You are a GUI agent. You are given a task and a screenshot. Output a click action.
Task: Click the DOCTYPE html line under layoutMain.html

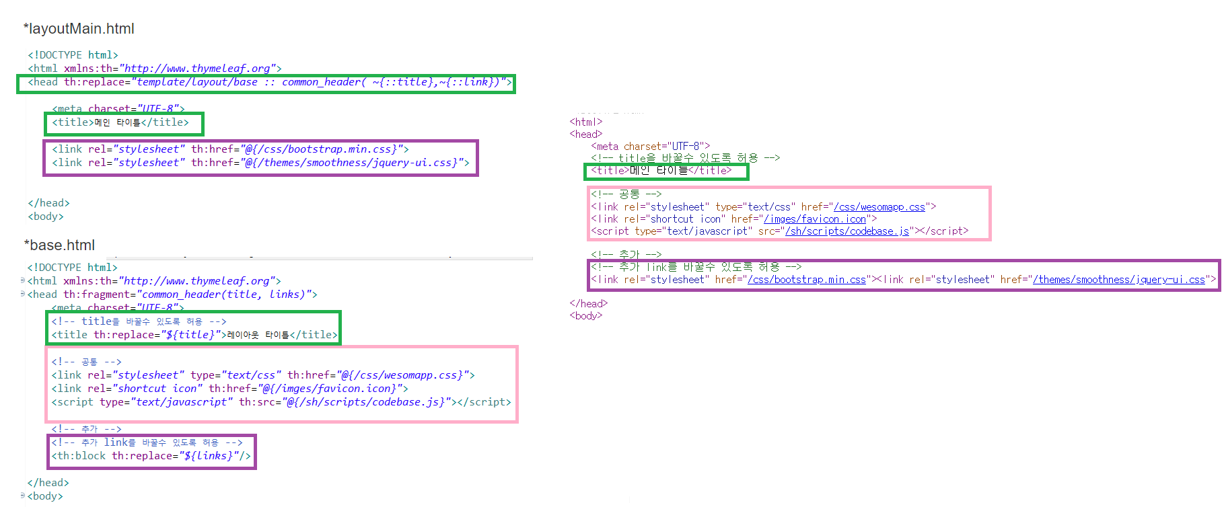[x=73, y=55]
